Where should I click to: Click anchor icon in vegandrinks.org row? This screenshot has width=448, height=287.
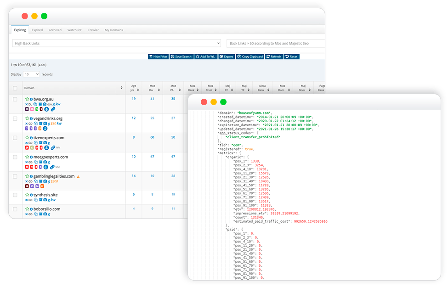coord(45,129)
